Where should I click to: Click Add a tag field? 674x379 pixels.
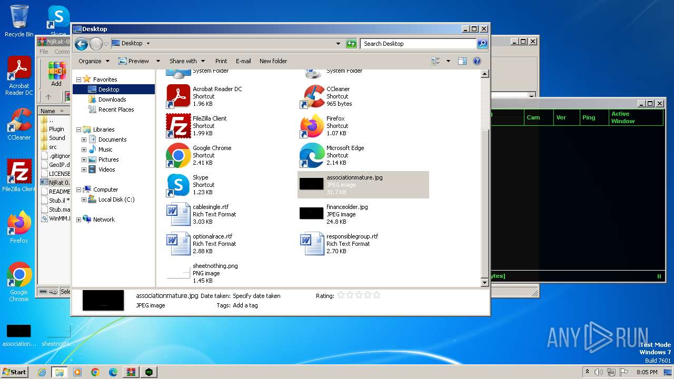245,305
